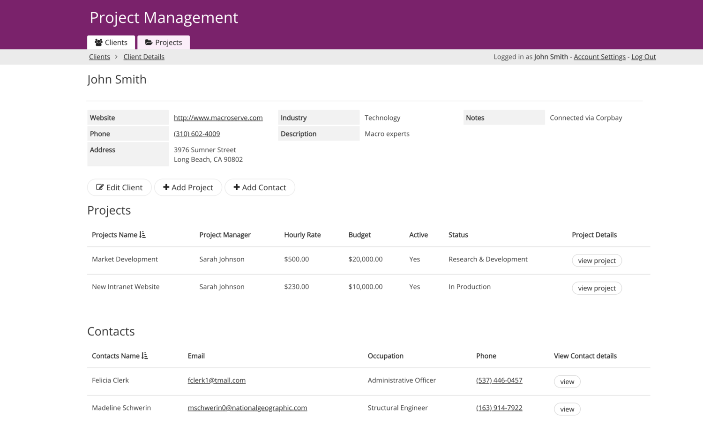View the Market Development project
Viewport: 703px width, 425px height.
click(597, 261)
